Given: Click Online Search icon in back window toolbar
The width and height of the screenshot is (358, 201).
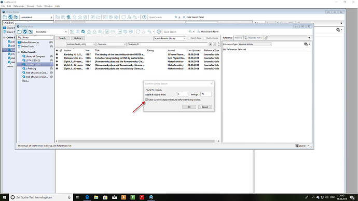Looking at the screenshot, I should coord(68,17).
